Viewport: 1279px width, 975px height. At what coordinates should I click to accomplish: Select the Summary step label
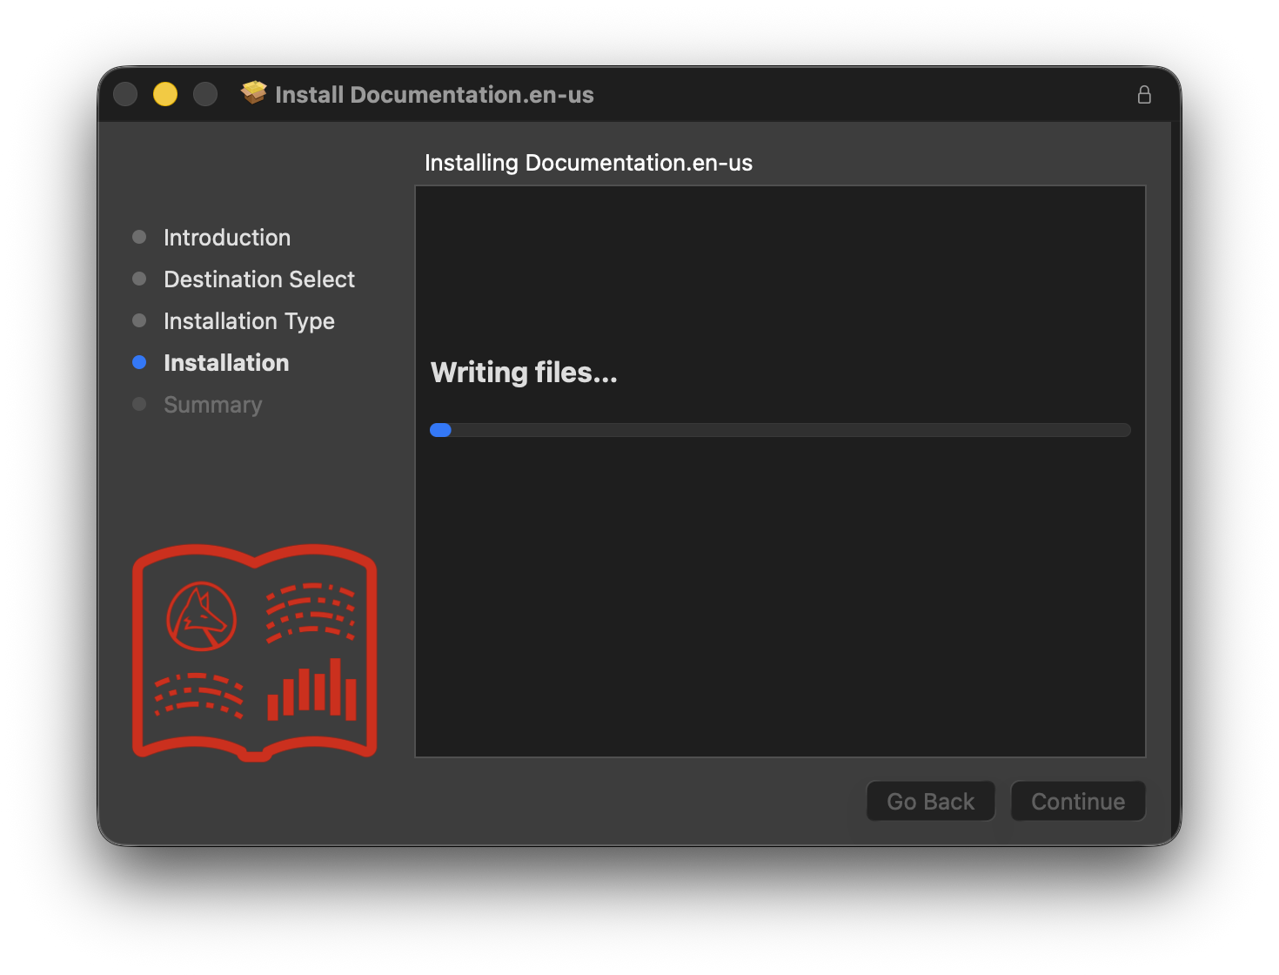pyautogui.click(x=213, y=405)
